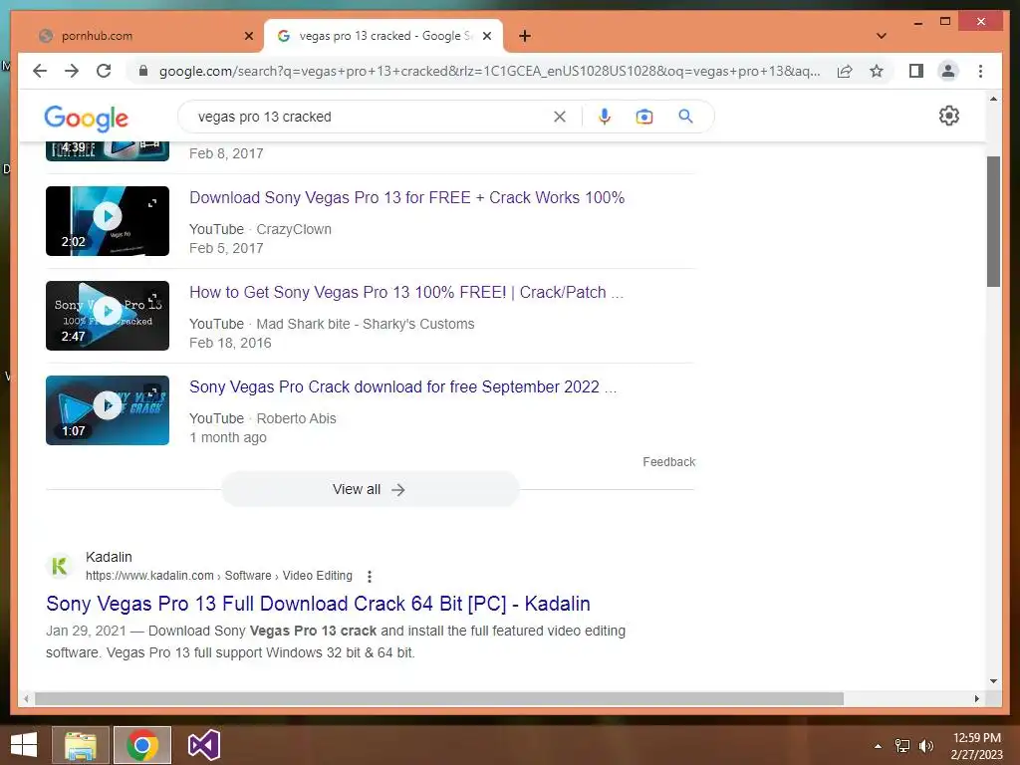Launch Visual Studio from taskbar
Viewport: 1020px width, 765px height.
click(x=203, y=745)
